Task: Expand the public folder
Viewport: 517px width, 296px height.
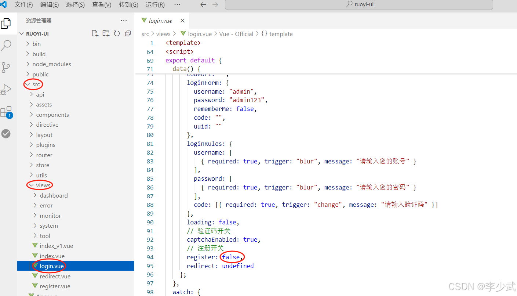Action: (x=76, y=74)
